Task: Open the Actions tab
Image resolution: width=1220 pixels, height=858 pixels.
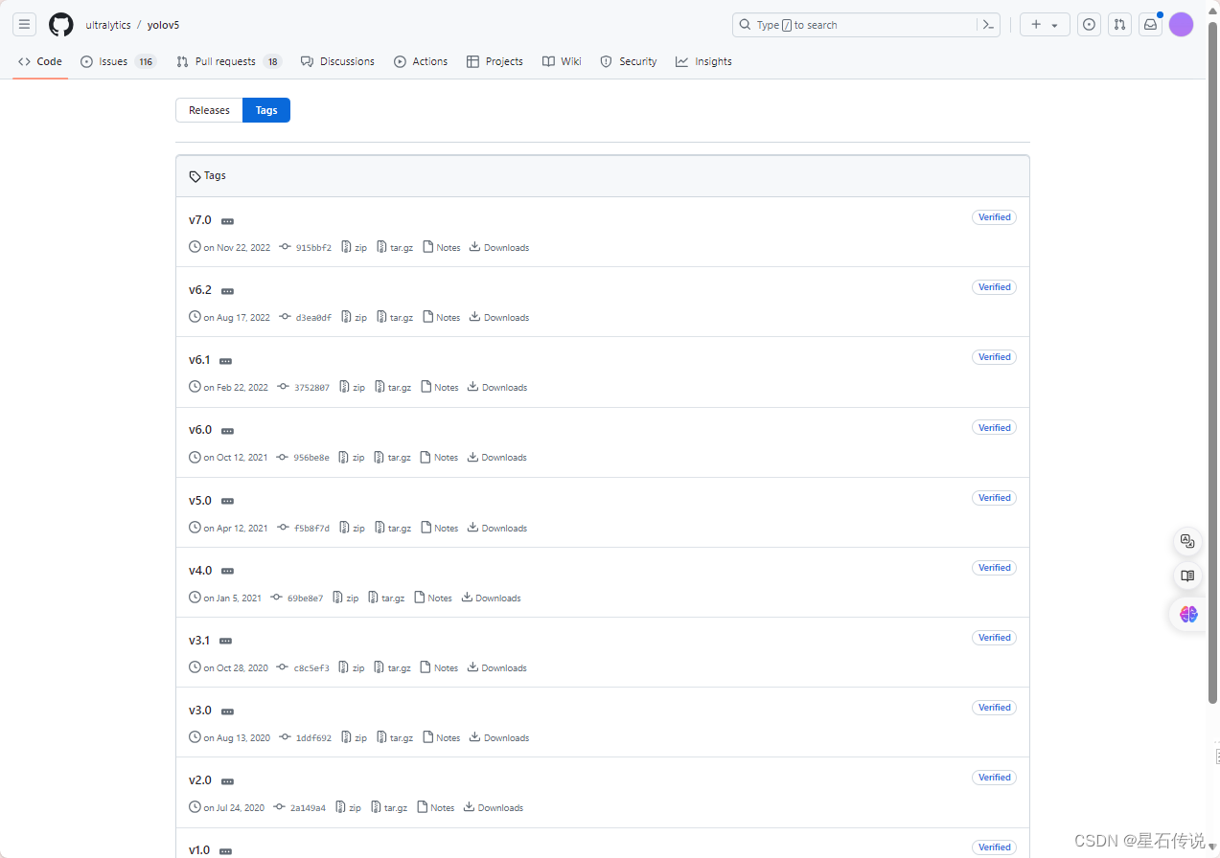Action: tap(421, 61)
